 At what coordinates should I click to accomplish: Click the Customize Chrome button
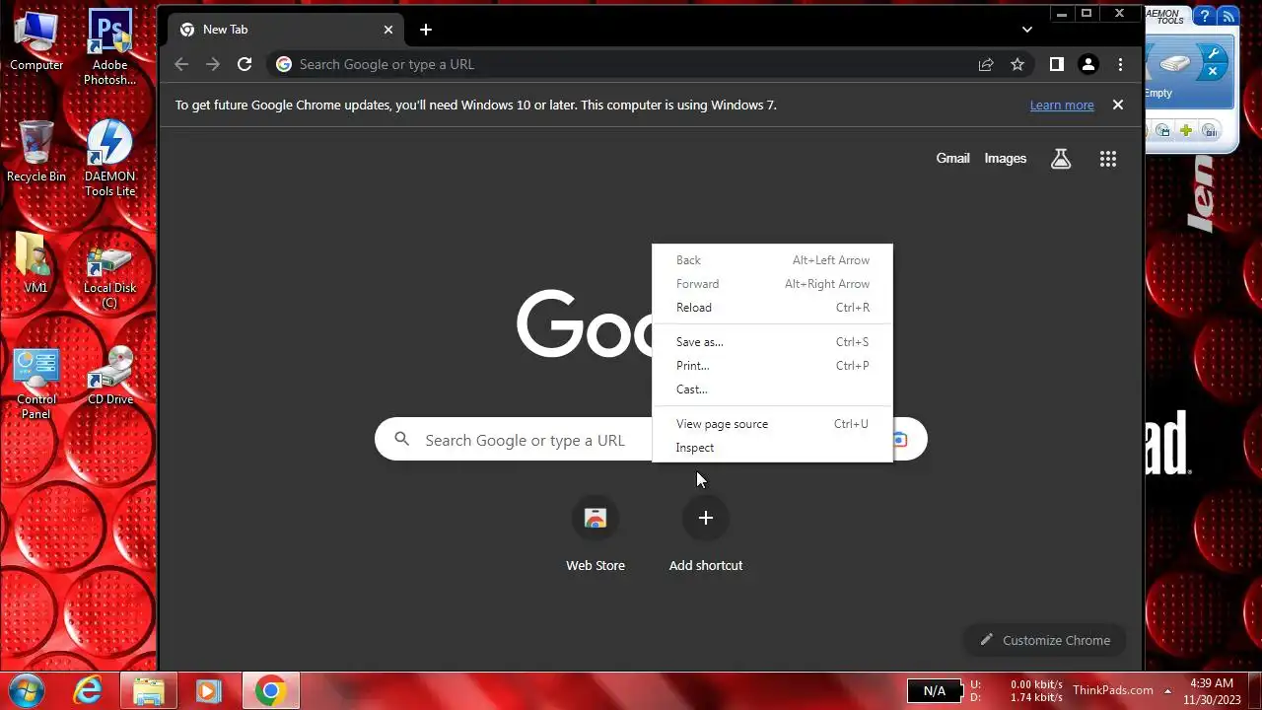[1044, 640]
